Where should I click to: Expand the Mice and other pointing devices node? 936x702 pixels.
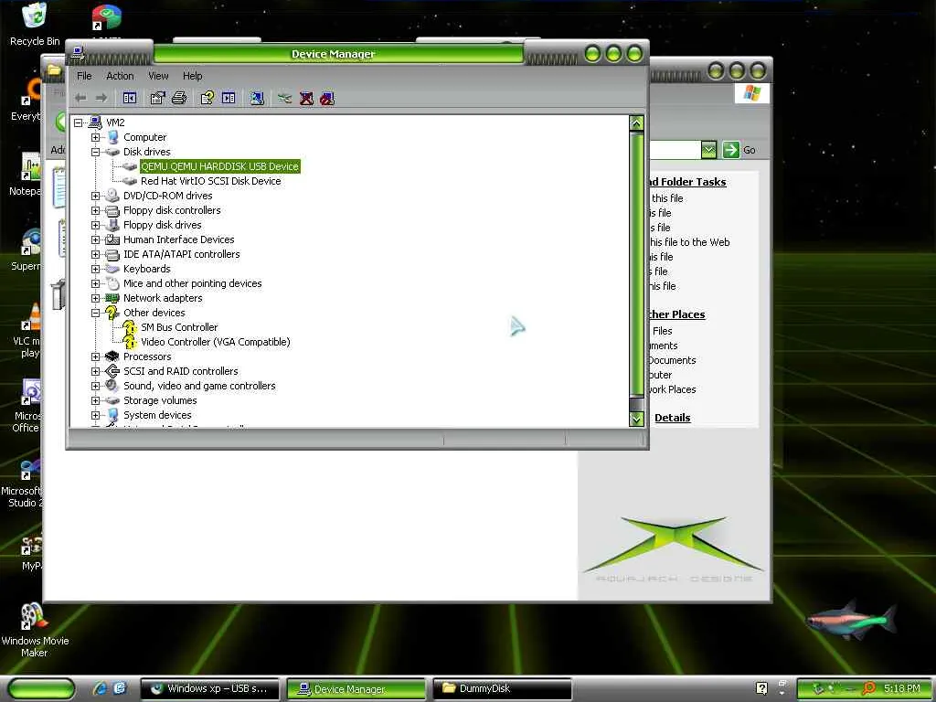click(95, 283)
